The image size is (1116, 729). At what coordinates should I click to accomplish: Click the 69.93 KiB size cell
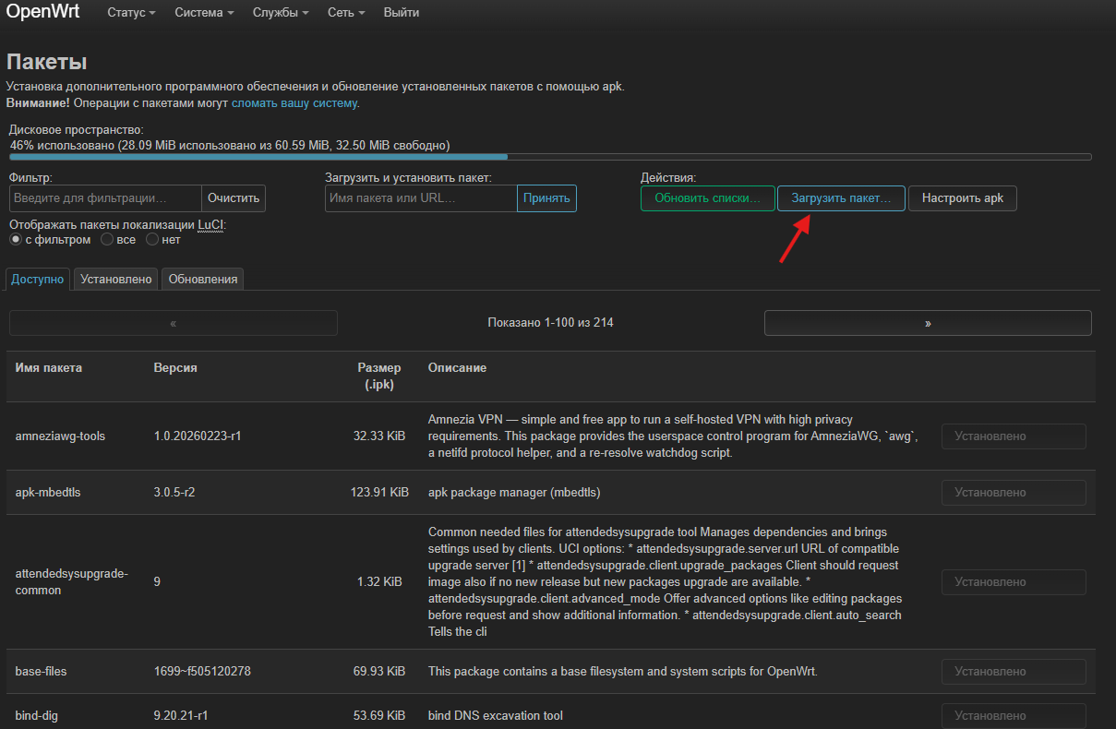point(378,672)
